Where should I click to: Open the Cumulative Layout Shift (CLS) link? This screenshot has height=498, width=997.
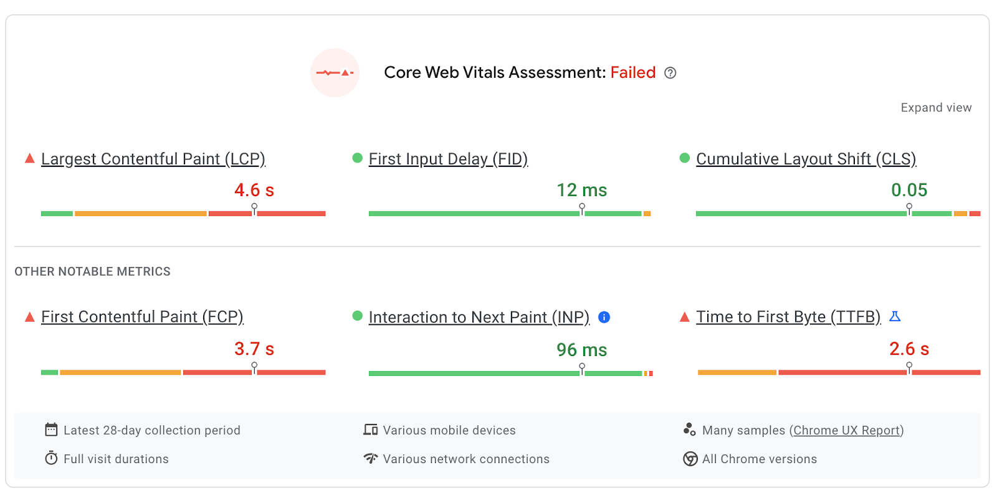point(806,159)
